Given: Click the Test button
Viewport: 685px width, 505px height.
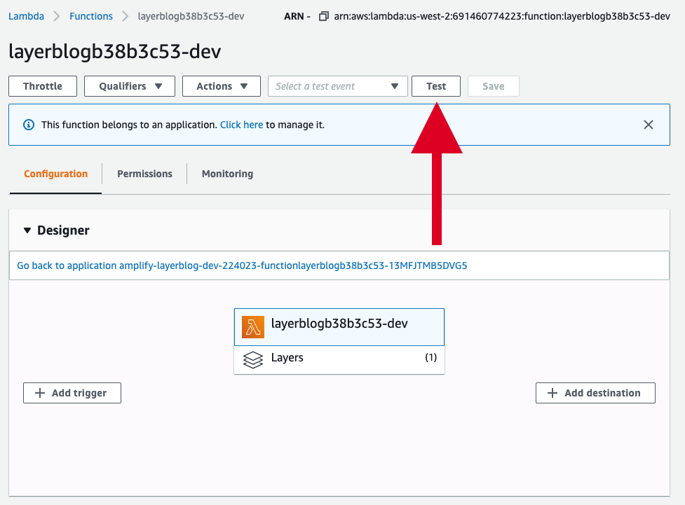Looking at the screenshot, I should tap(436, 86).
